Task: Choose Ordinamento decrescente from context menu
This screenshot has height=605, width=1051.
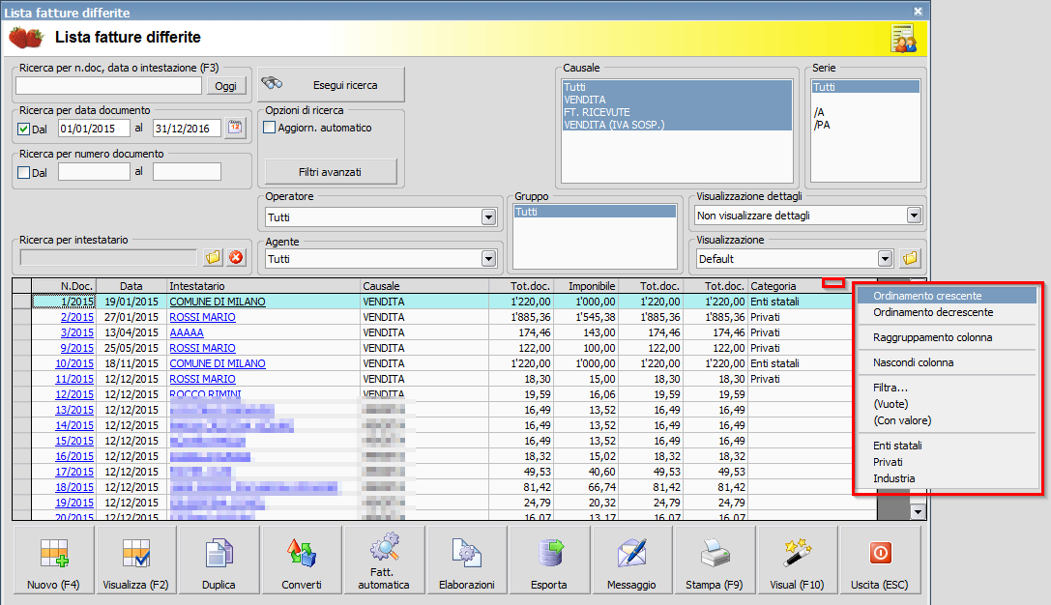Action: [933, 313]
